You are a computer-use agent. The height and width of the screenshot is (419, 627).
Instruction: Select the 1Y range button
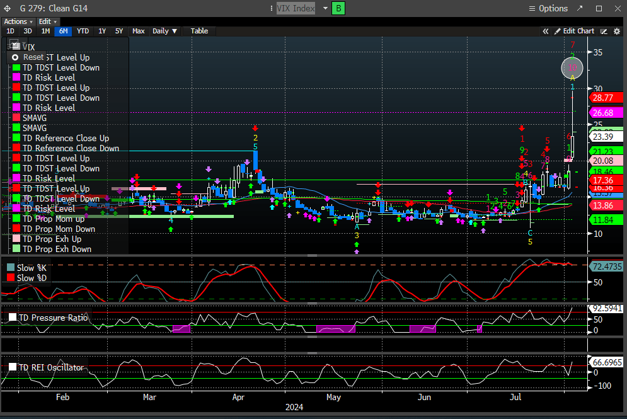coord(102,31)
